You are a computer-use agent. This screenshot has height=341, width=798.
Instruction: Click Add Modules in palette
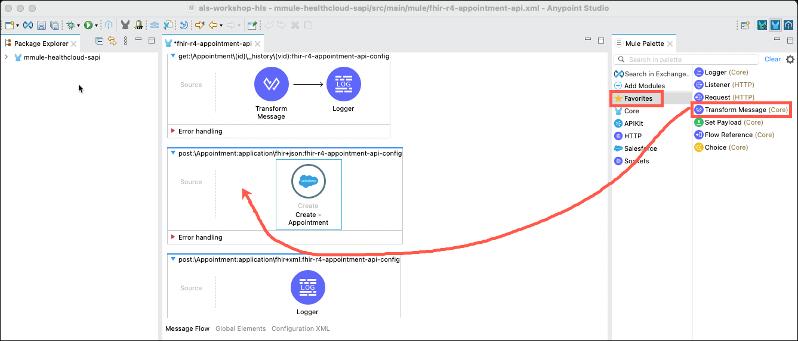pos(639,86)
